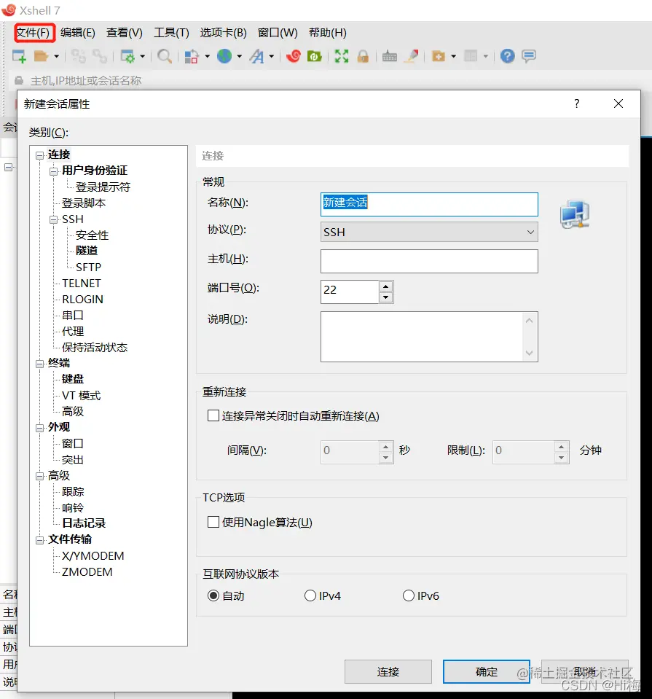Lock the screen using the padlock icon
Viewport: 652px width, 699px height.
tap(361, 56)
